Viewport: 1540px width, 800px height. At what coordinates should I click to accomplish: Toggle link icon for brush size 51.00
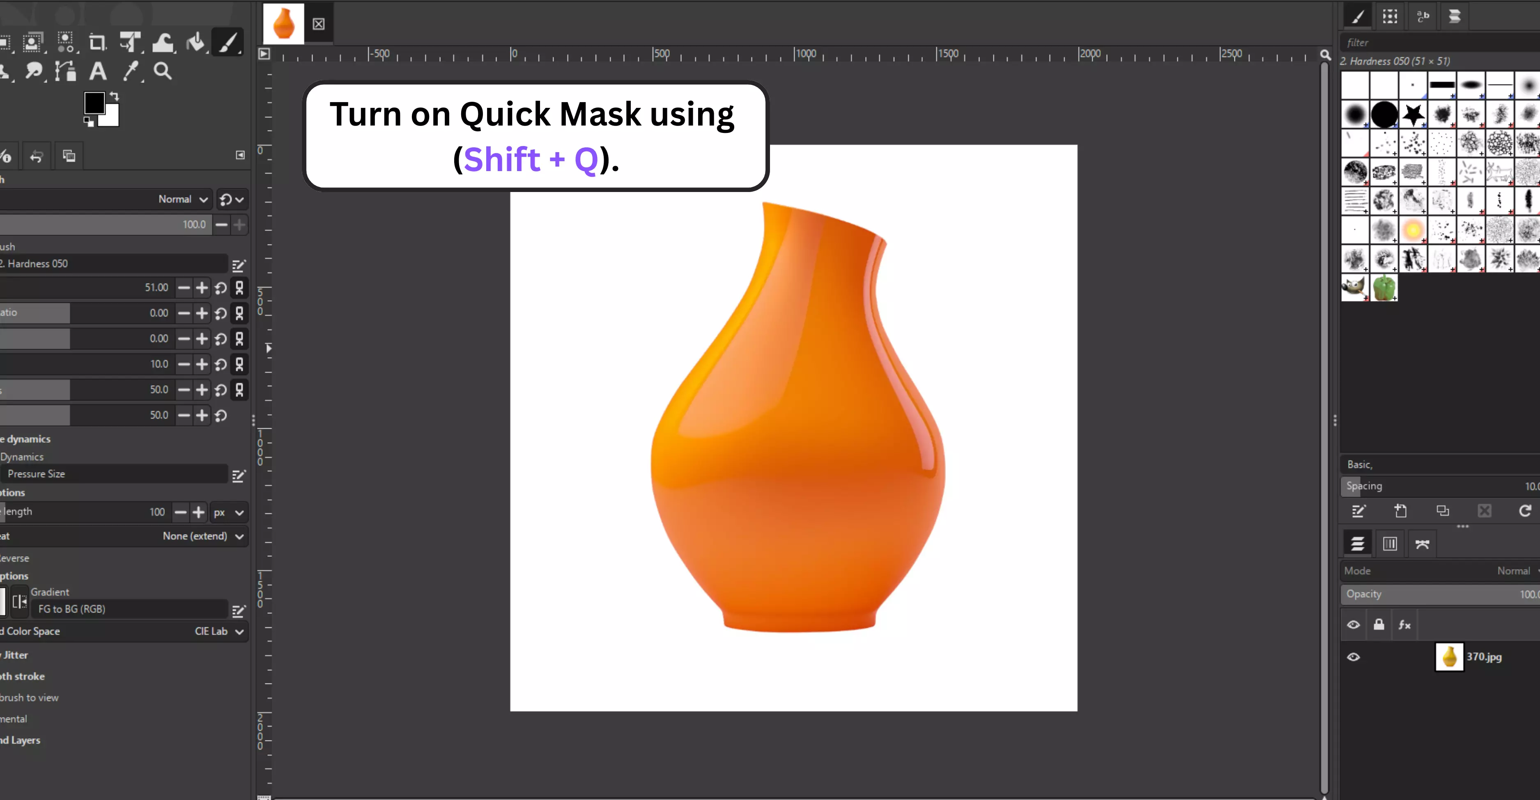[240, 288]
